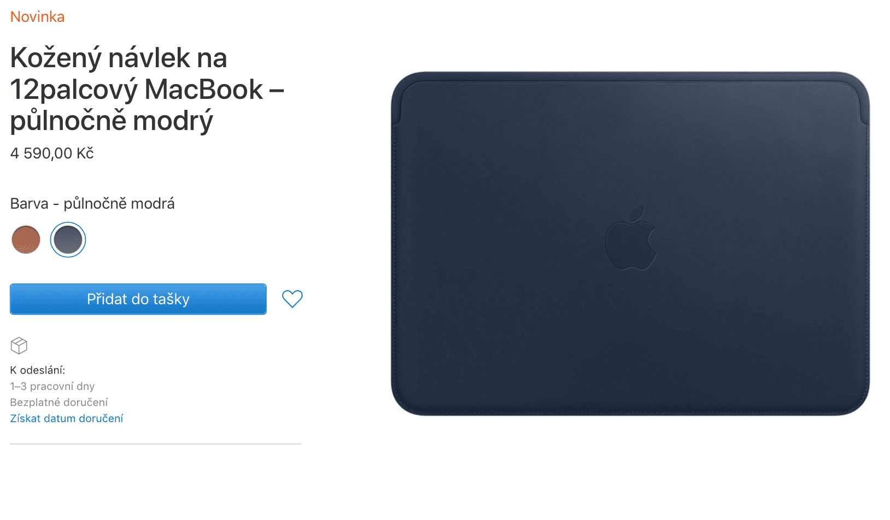Select the saddle brown color swatch
The height and width of the screenshot is (520, 890).
point(26,240)
